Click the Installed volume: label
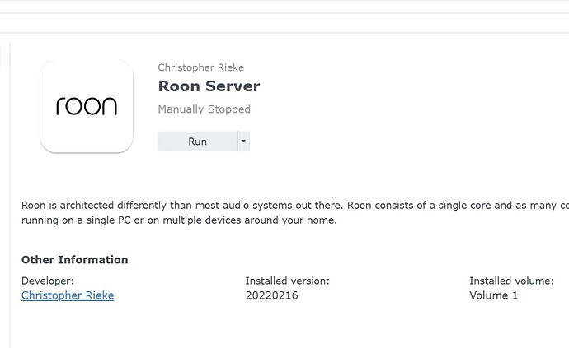Screen dimensions: 569x348 point(511,281)
